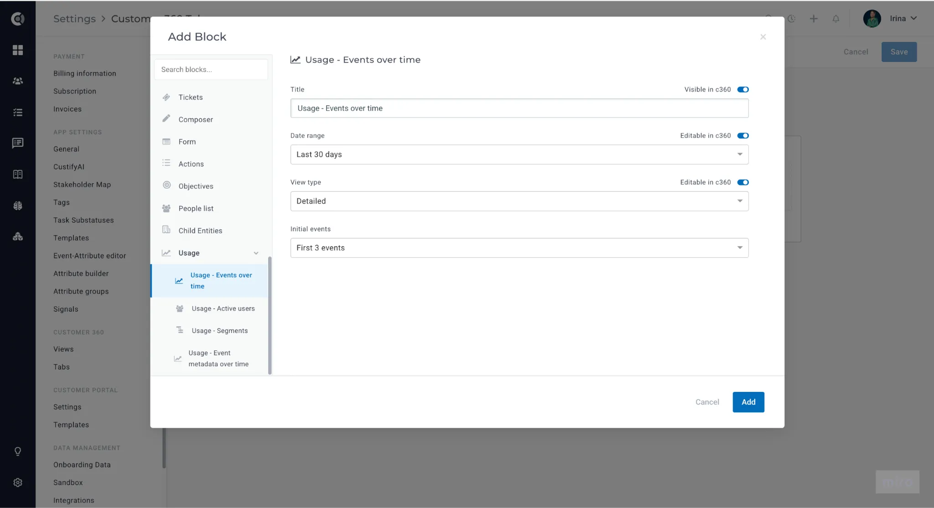Toggle Editable in c360 for Date range
The width and height of the screenshot is (934, 508).
[743, 136]
